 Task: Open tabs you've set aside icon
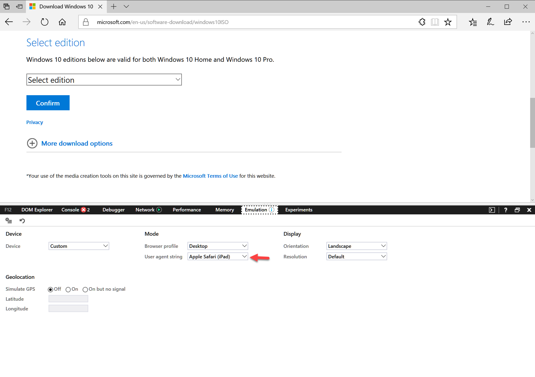click(6, 6)
